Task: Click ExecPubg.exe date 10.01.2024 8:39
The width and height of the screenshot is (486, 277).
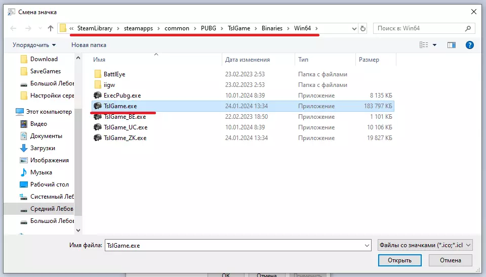Action: pos(245,96)
